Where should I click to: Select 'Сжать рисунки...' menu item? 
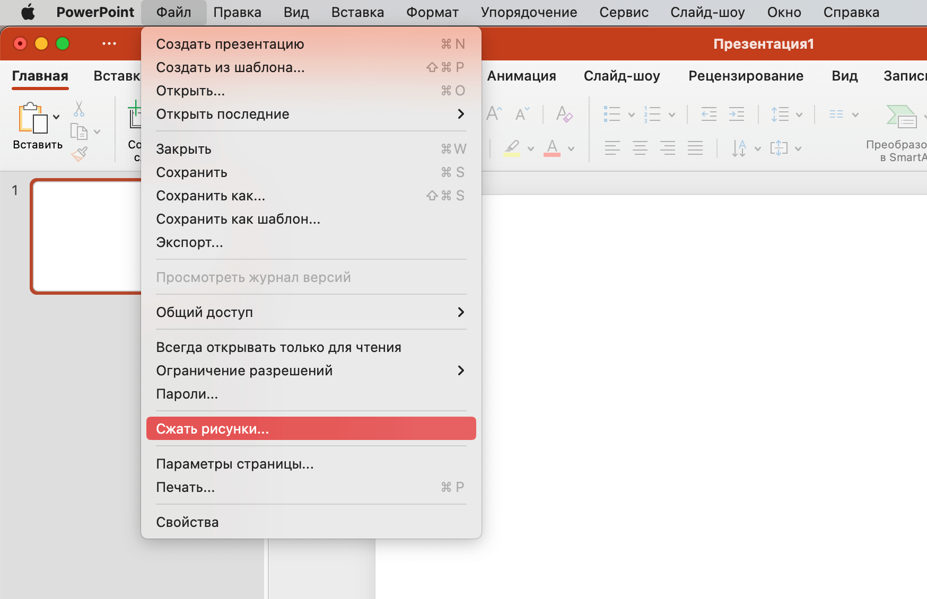pyautogui.click(x=310, y=429)
